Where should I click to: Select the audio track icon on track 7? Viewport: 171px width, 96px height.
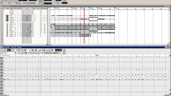7,21
